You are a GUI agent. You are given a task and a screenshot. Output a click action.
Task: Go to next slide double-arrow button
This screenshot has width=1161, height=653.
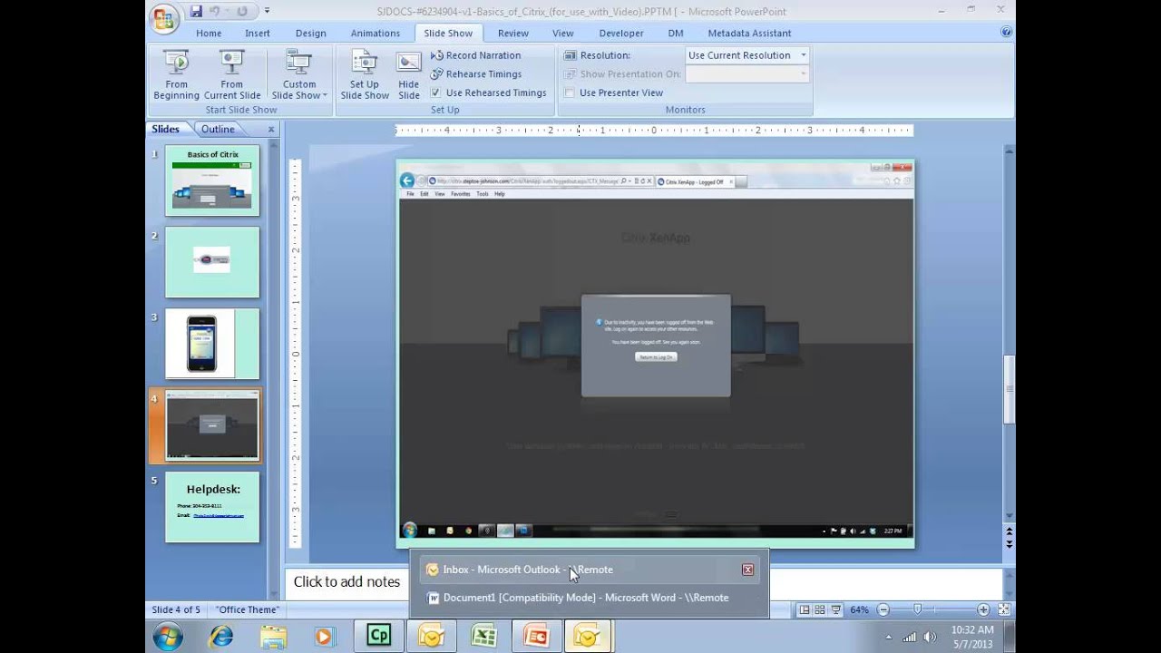1010,544
